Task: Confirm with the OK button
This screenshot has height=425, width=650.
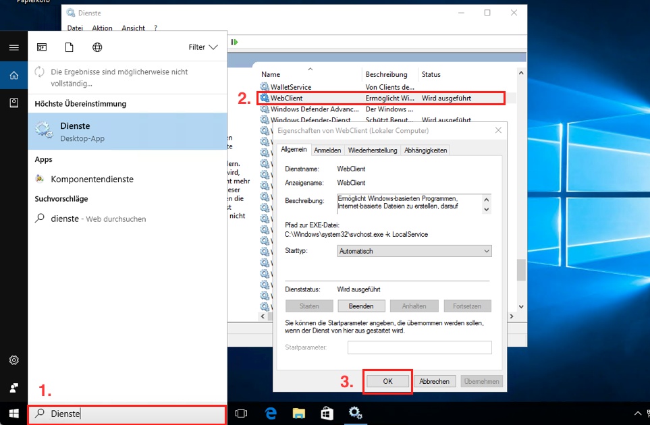Action: (x=387, y=381)
